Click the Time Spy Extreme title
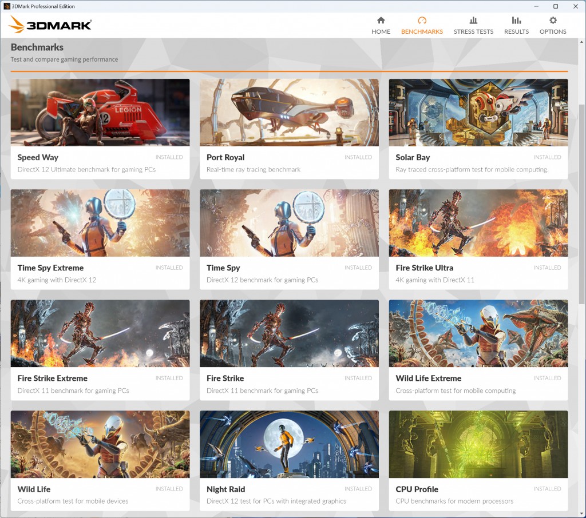Screen dimensions: 586x518 [50, 268]
